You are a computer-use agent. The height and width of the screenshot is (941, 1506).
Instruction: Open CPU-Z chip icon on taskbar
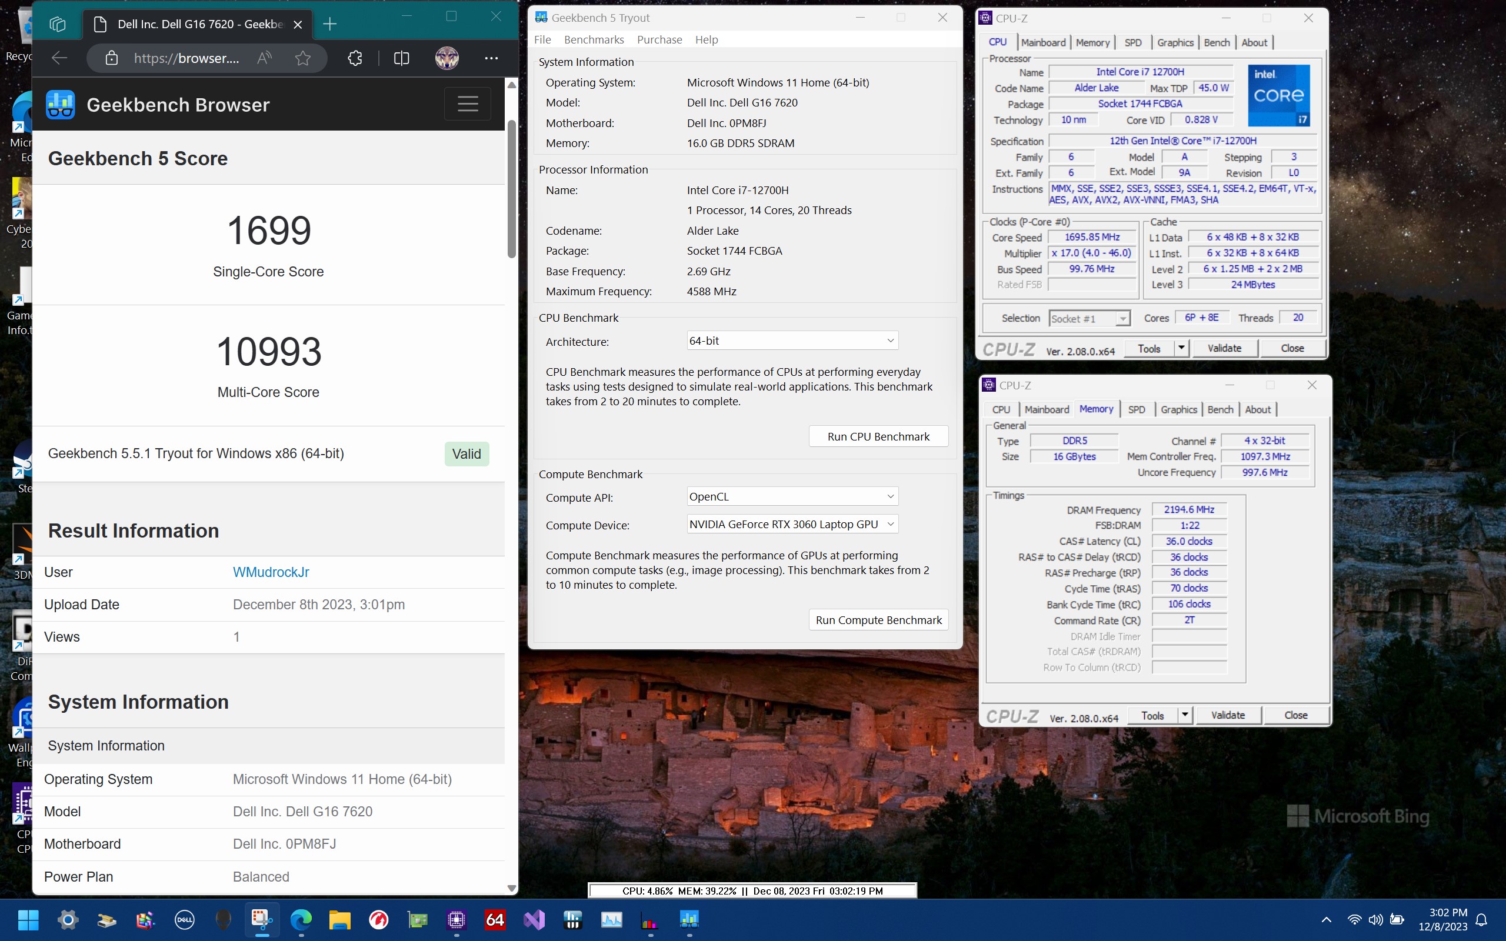456,919
